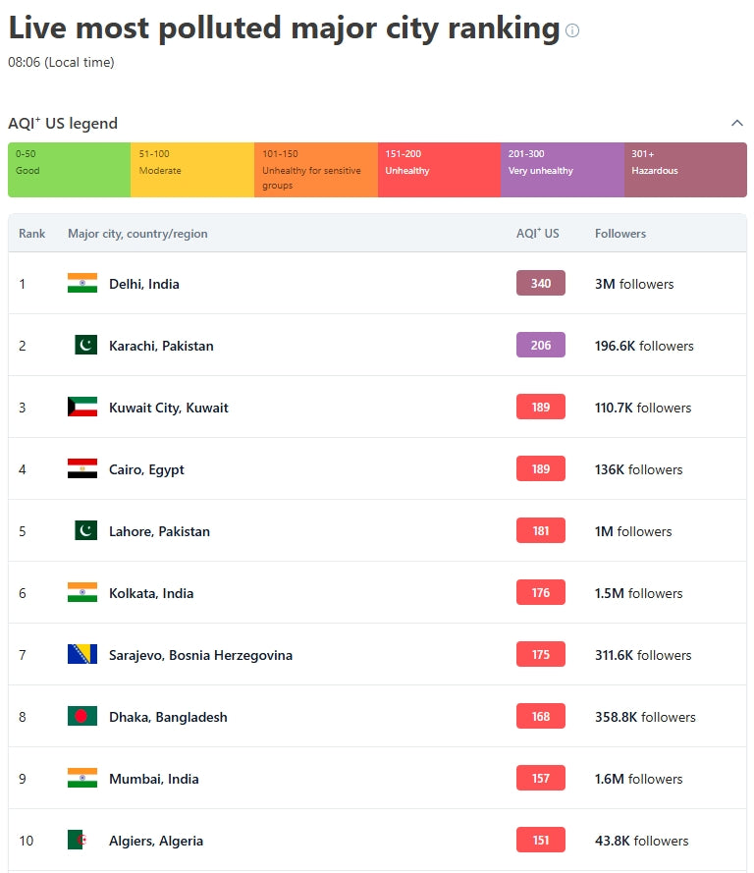The height and width of the screenshot is (873, 754).
Task: Click the Kuwait flag icon
Action: (x=82, y=408)
